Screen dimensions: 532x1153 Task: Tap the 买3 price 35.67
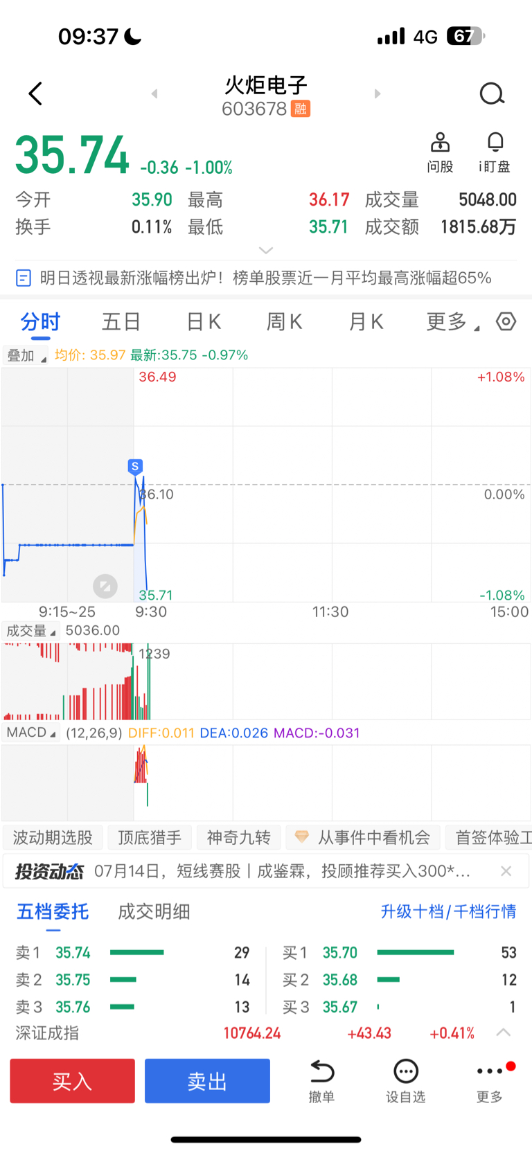point(340,1007)
